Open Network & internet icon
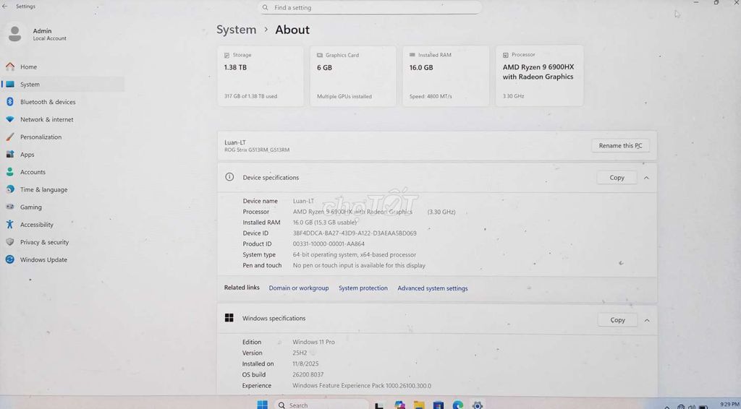Viewport: 741px width, 409px height. [x=10, y=119]
